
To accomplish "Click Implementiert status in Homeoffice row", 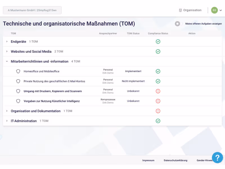I will point(133,71).
